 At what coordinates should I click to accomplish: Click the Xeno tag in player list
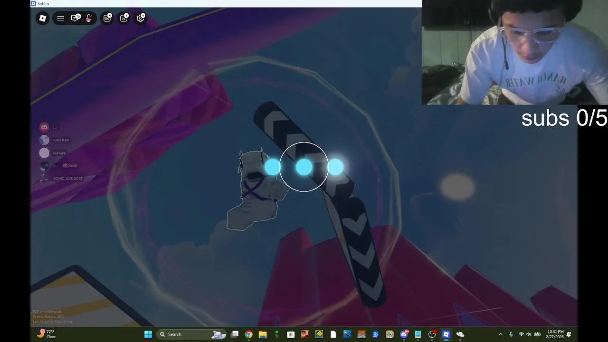(70, 165)
